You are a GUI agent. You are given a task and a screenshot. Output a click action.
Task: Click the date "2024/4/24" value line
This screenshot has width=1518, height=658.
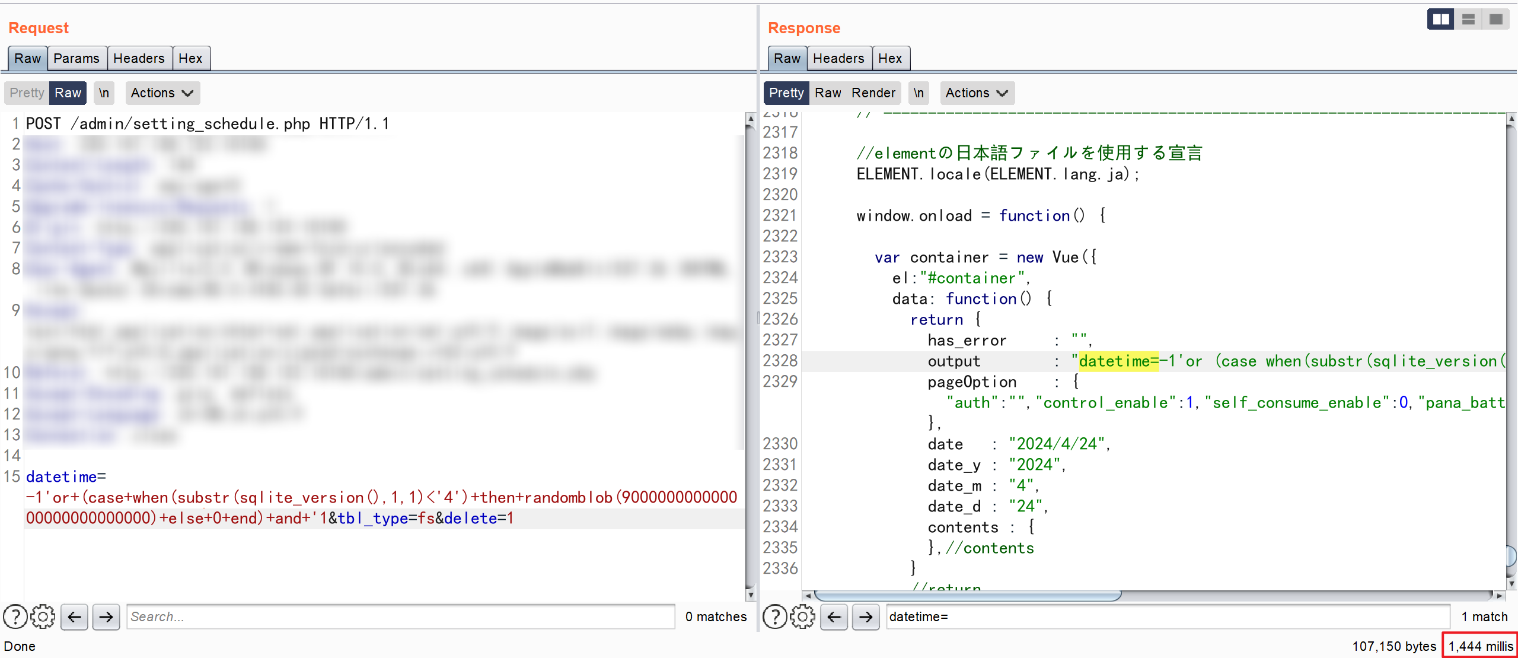click(x=1019, y=444)
